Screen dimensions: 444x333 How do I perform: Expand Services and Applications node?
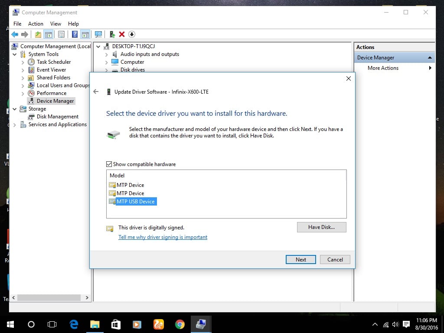[15, 125]
